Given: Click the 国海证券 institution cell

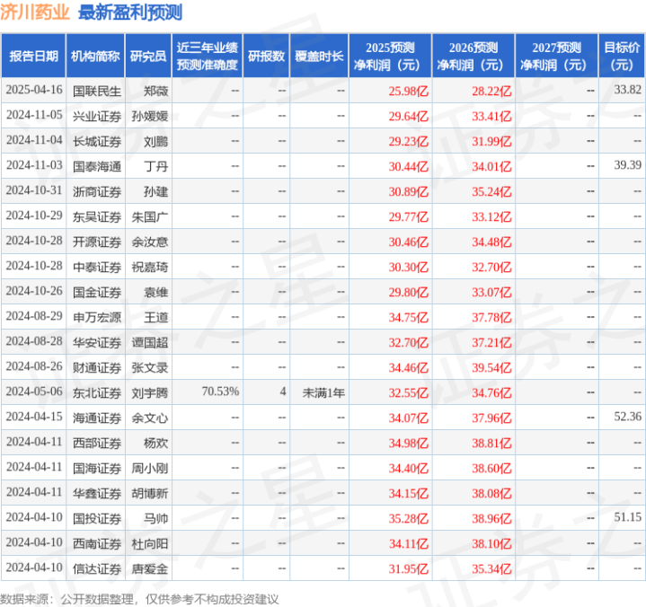Looking at the screenshot, I should 97,468.
